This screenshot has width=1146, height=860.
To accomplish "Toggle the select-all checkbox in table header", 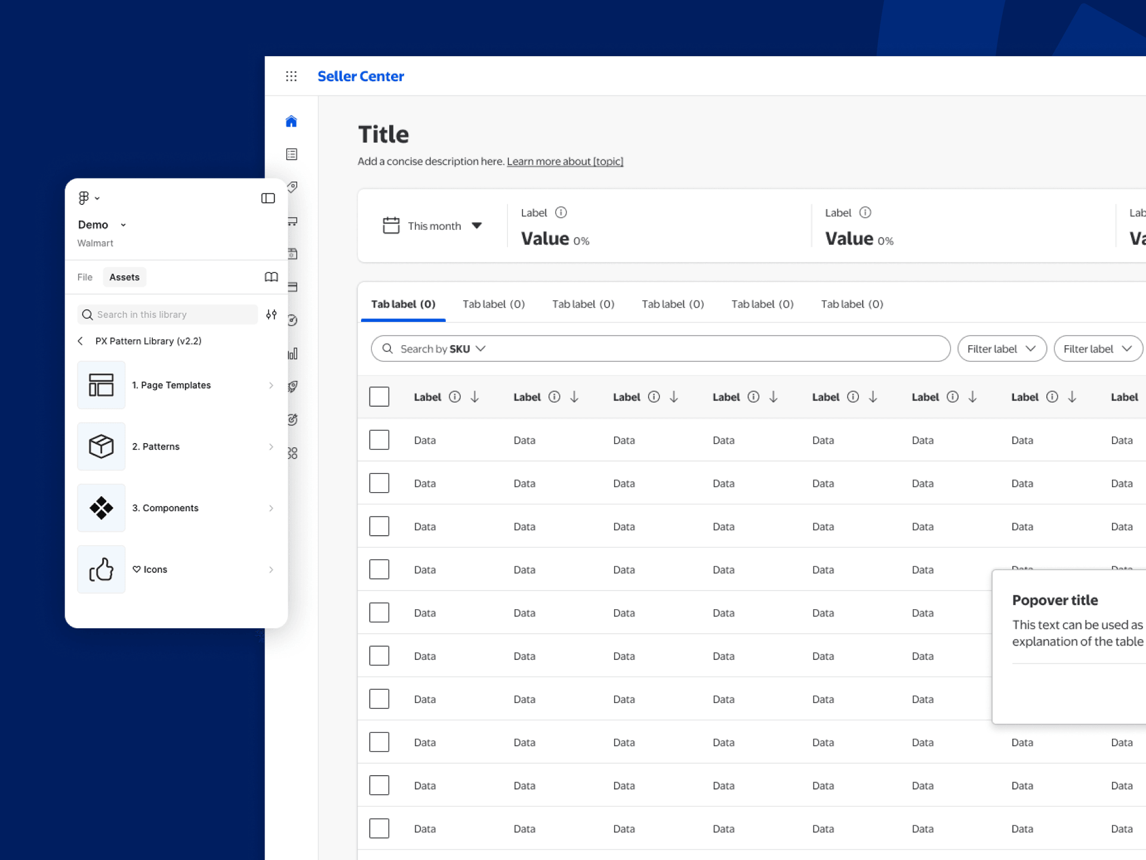I will [x=379, y=397].
